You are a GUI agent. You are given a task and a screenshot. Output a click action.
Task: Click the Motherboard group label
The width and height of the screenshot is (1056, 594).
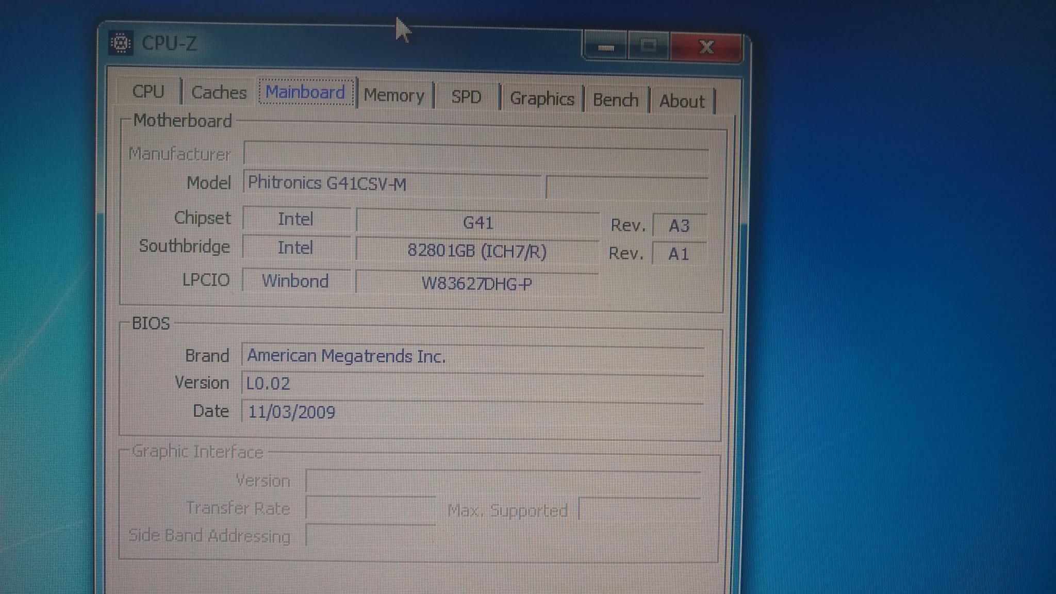coord(183,121)
